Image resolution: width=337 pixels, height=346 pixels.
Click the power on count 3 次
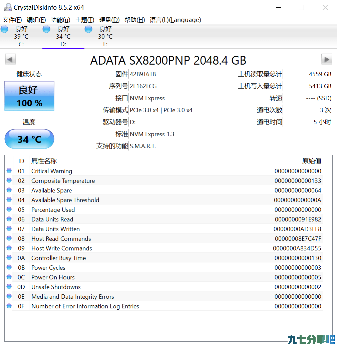pyautogui.click(x=308, y=110)
